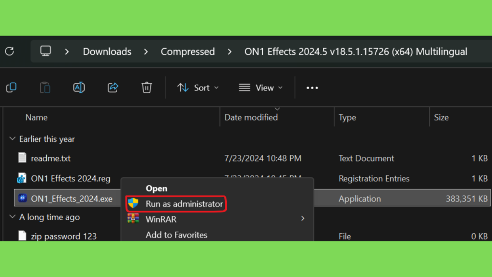492x277 pixels.
Task: Expand the WinRAR submenu arrow
Action: (x=303, y=218)
